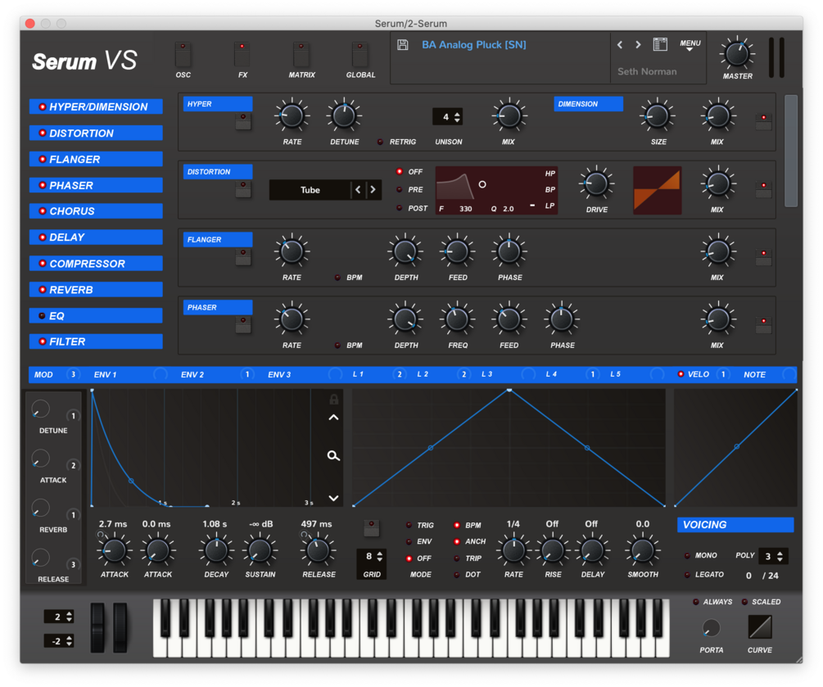Click the portamento CURVE box

pos(759,626)
